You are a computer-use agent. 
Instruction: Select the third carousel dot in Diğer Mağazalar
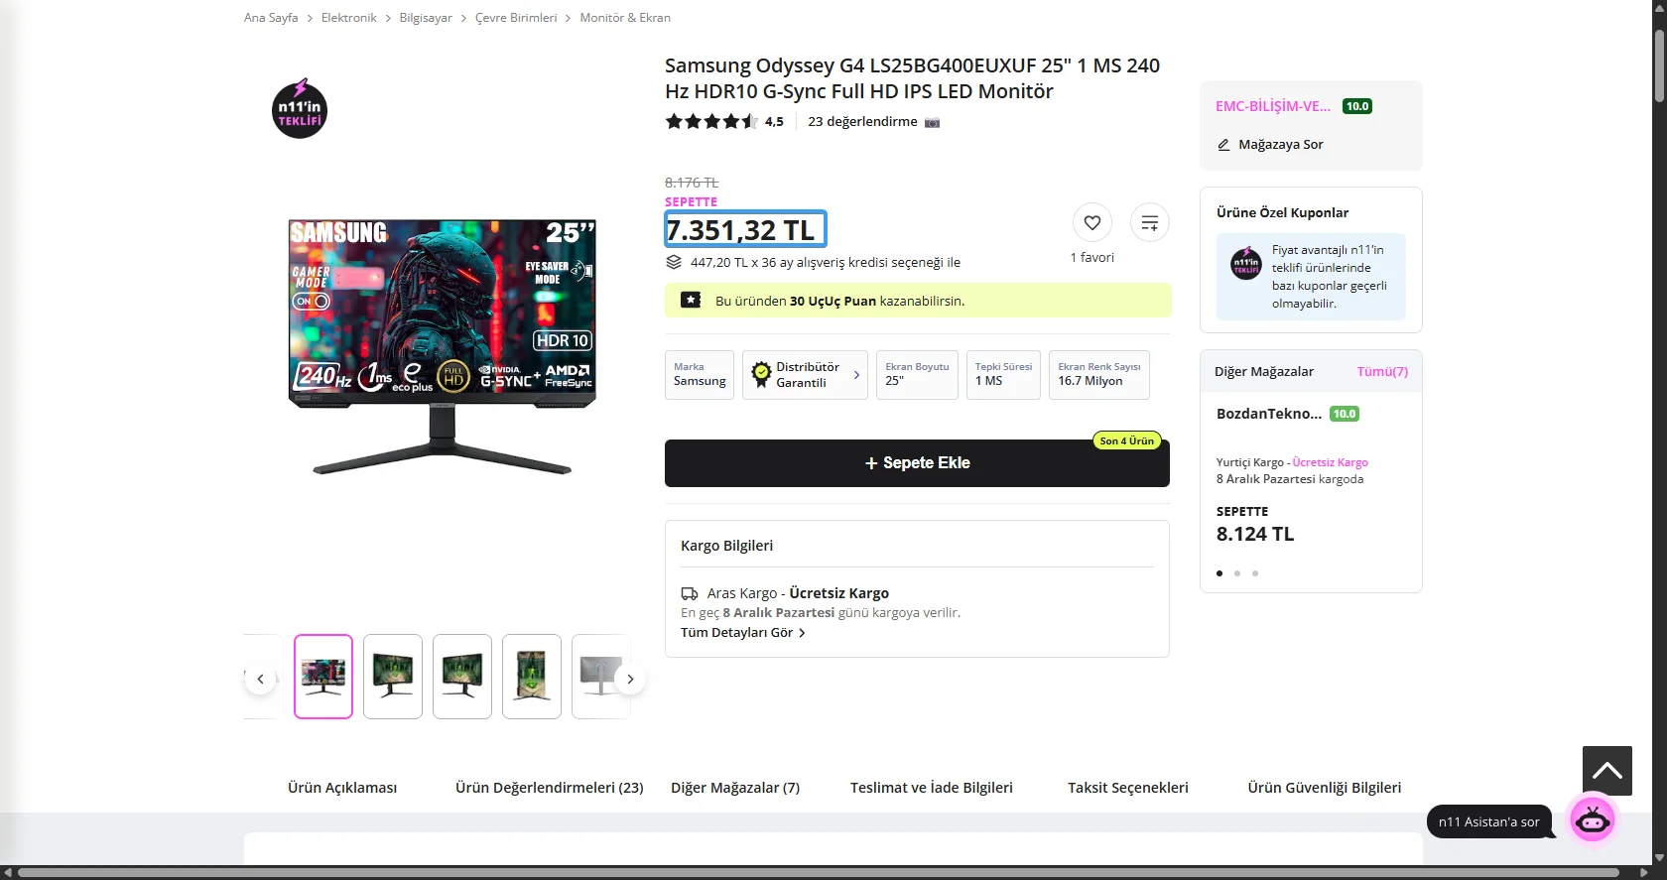point(1255,573)
